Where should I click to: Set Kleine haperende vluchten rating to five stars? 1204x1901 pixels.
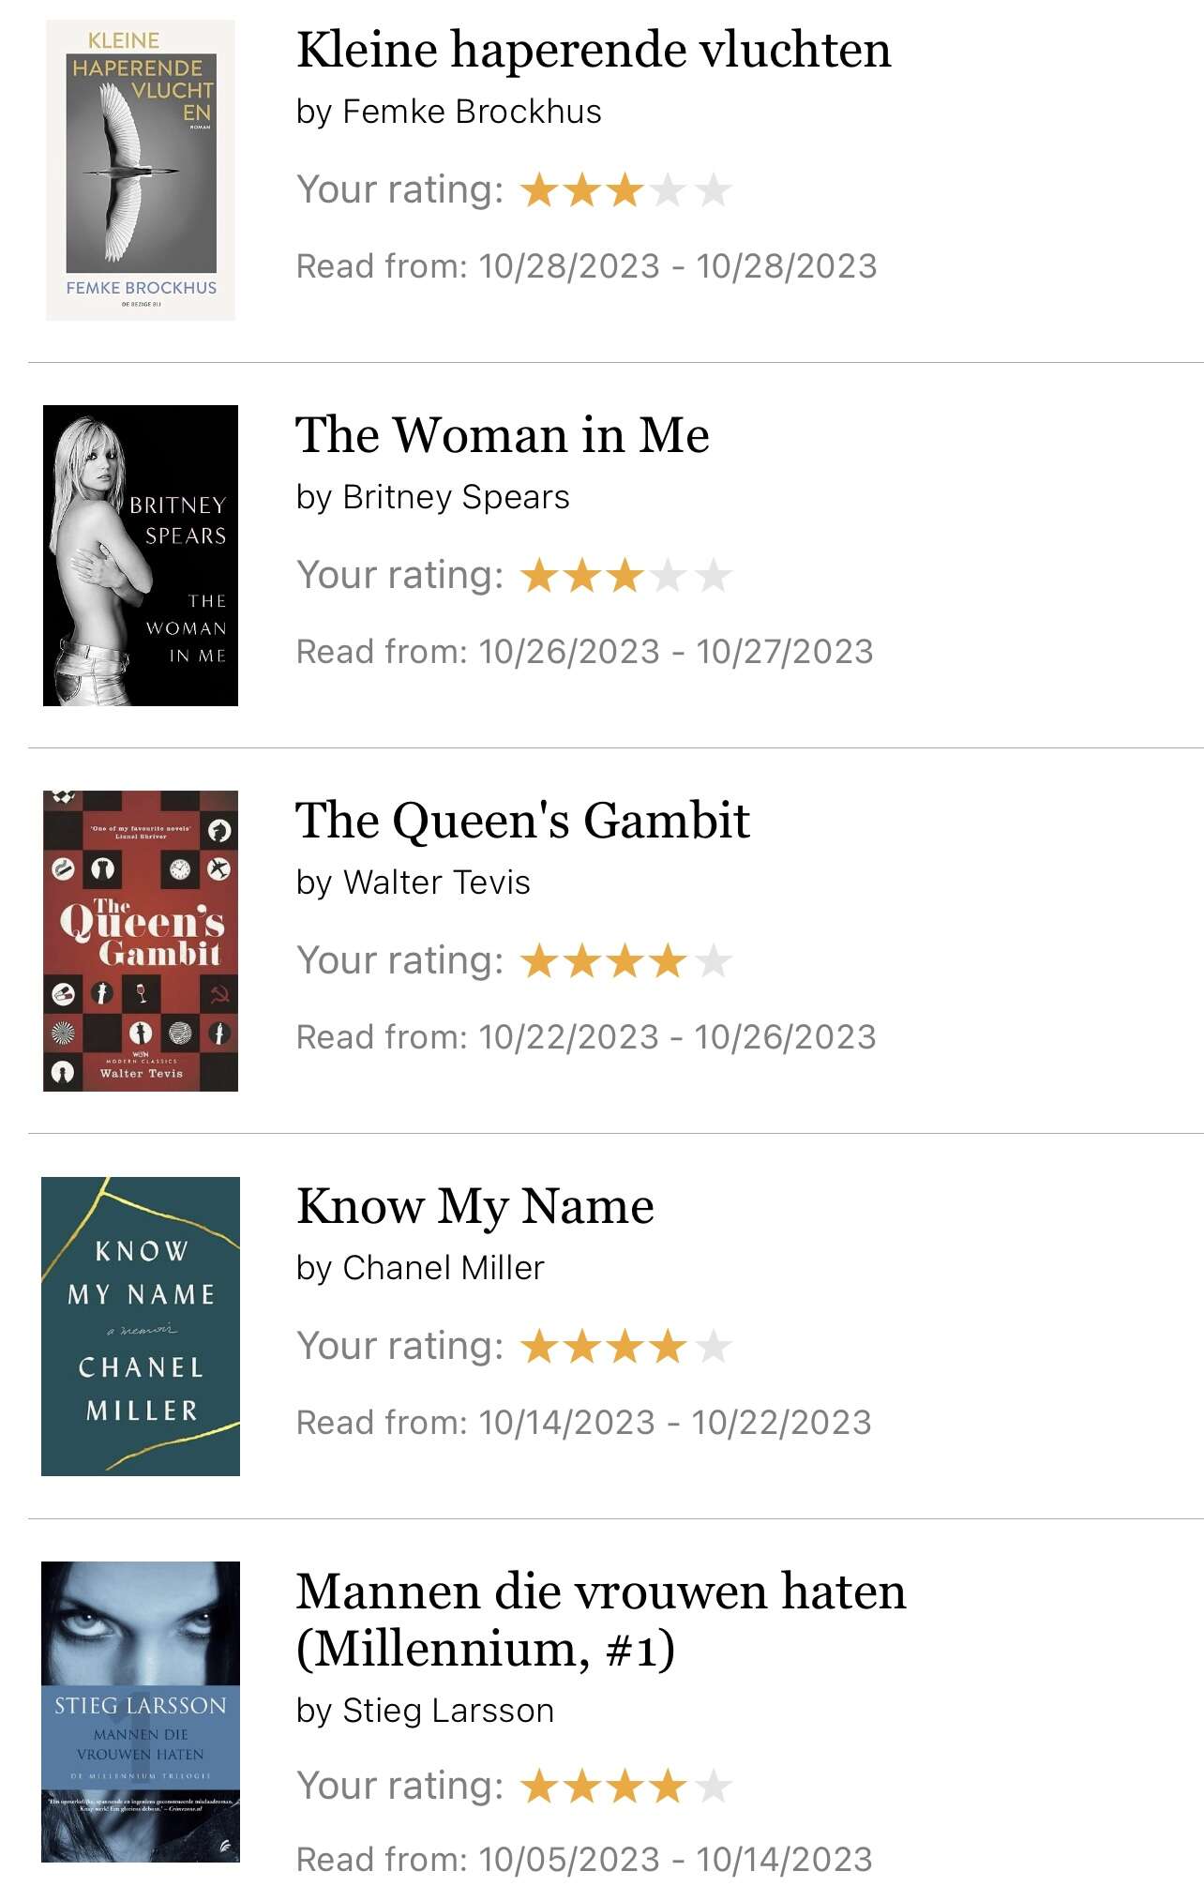coord(713,190)
